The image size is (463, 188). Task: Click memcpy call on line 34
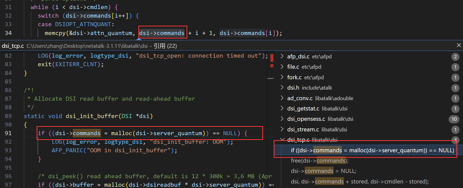pos(55,33)
